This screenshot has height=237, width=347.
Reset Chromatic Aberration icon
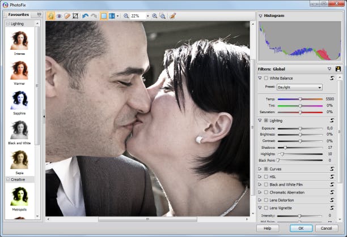click(x=332, y=192)
